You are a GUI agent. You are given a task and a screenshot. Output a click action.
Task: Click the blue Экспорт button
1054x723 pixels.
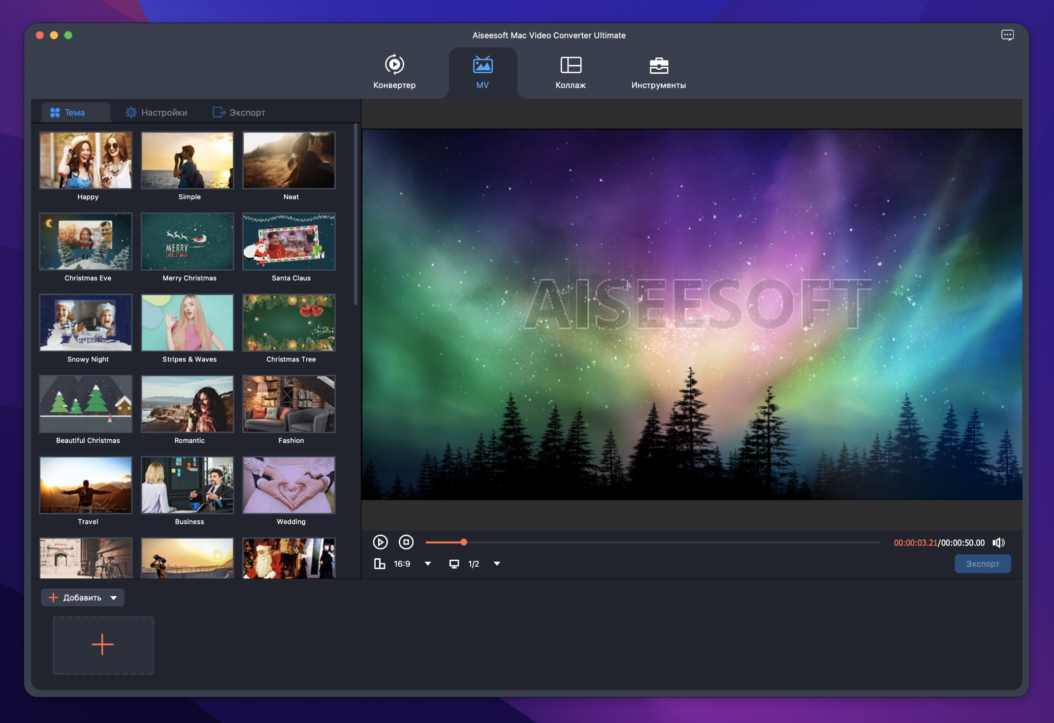pyautogui.click(x=983, y=564)
